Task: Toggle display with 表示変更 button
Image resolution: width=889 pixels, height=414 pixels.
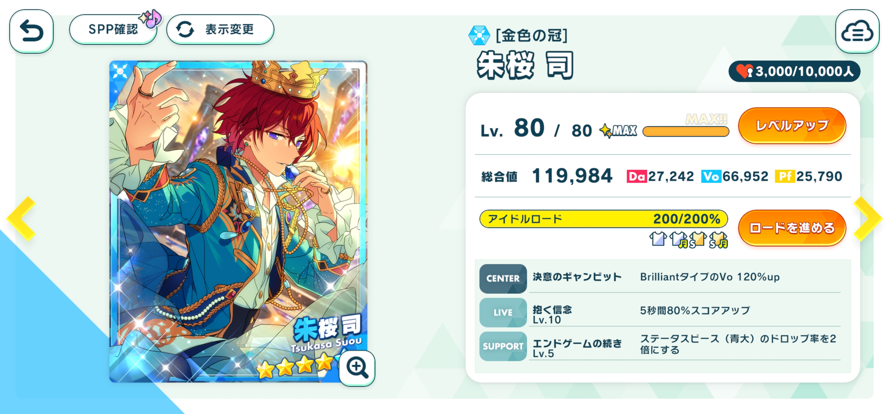Action: (x=220, y=29)
